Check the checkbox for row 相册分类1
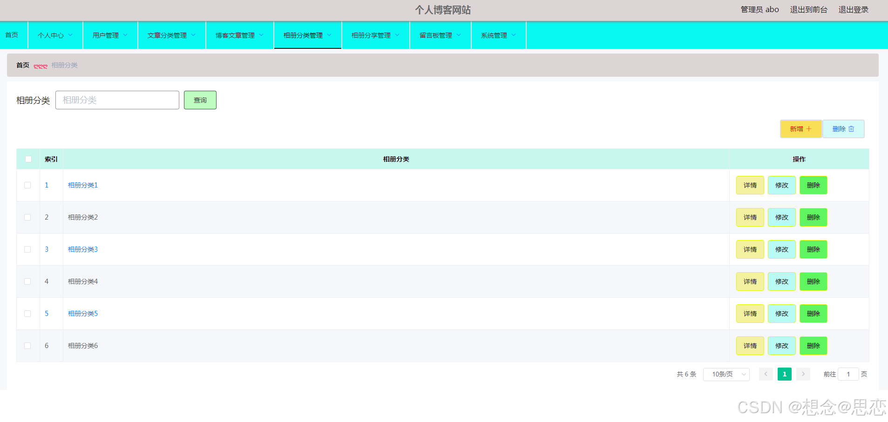 click(27, 185)
